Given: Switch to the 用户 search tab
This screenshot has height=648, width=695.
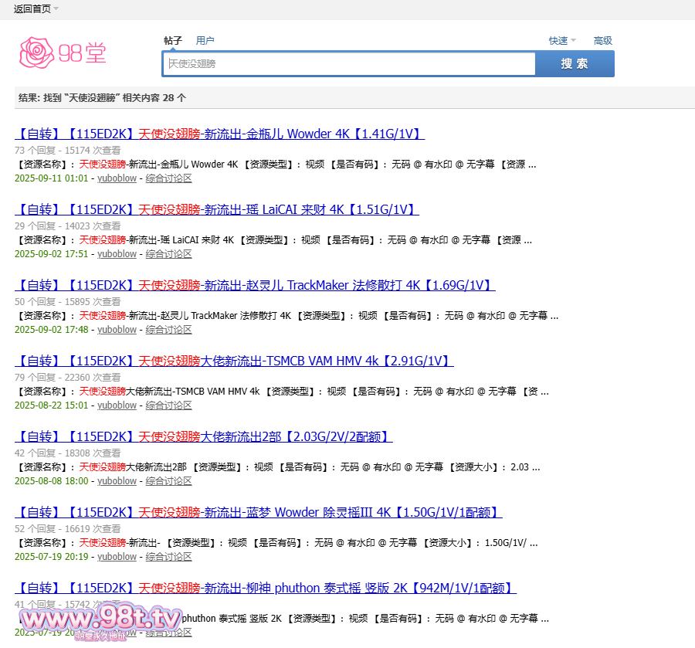Looking at the screenshot, I should [x=205, y=41].
